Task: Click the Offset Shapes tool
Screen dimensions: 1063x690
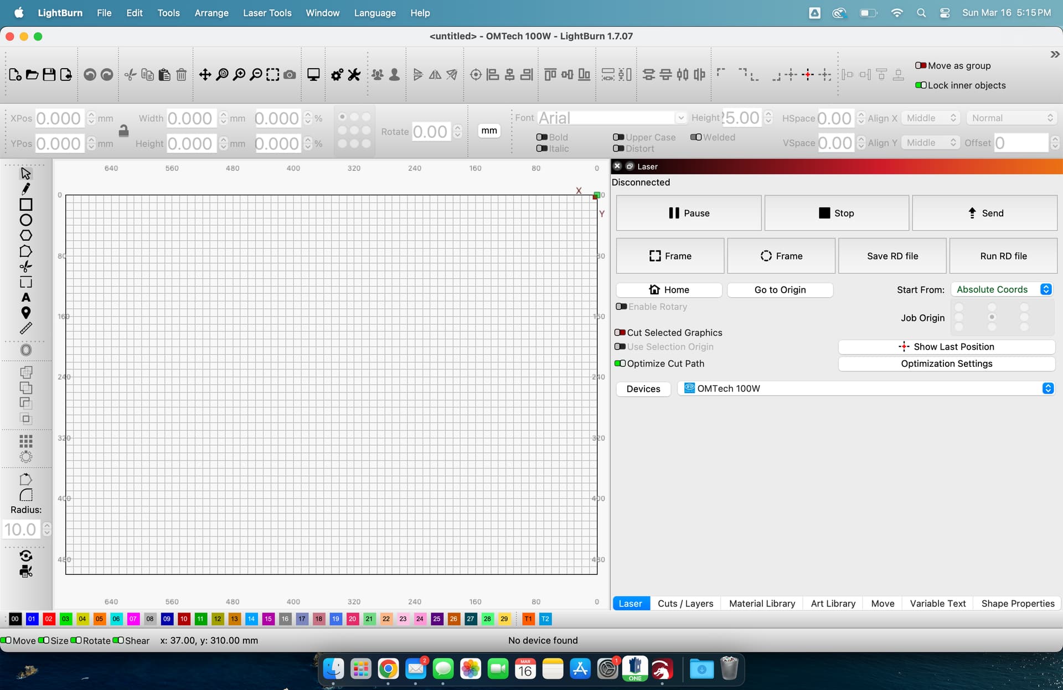Action: [x=25, y=350]
